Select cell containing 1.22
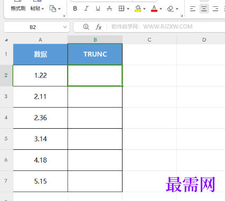The width and height of the screenshot is (225, 201). tap(40, 75)
